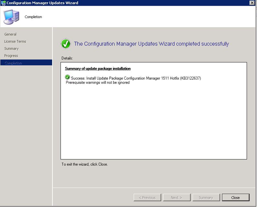Select the highlighted Completion step

point(13,63)
